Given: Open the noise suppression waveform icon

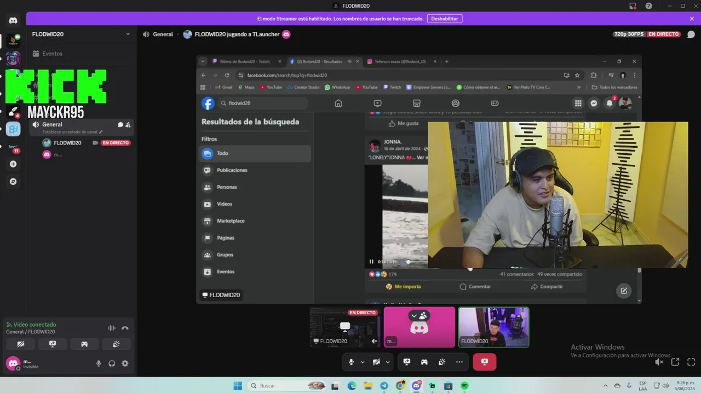Looking at the screenshot, I should tap(112, 328).
